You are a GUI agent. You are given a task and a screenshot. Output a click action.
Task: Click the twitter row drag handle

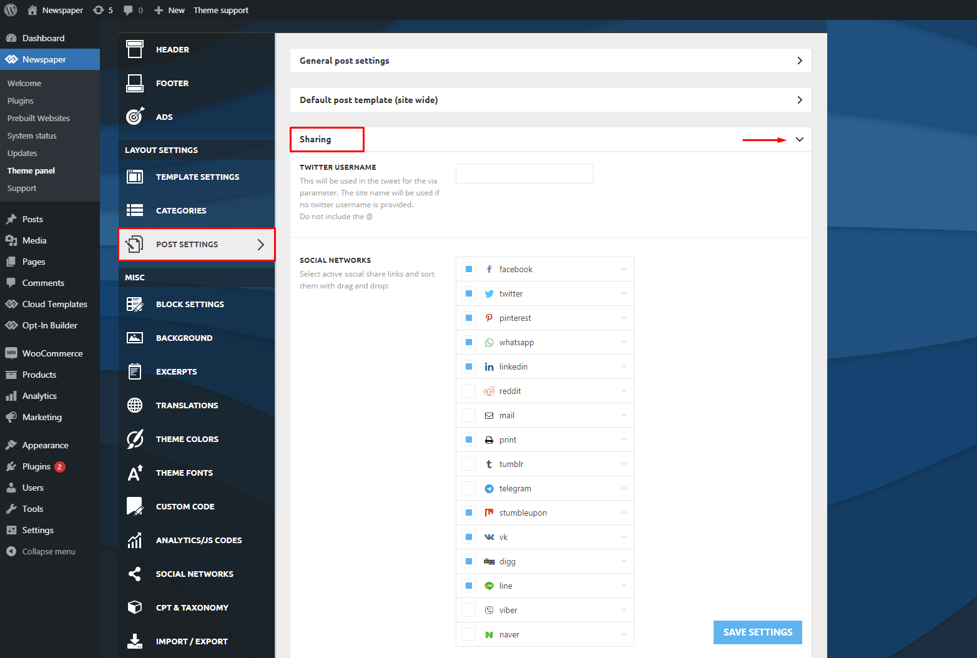[624, 293]
